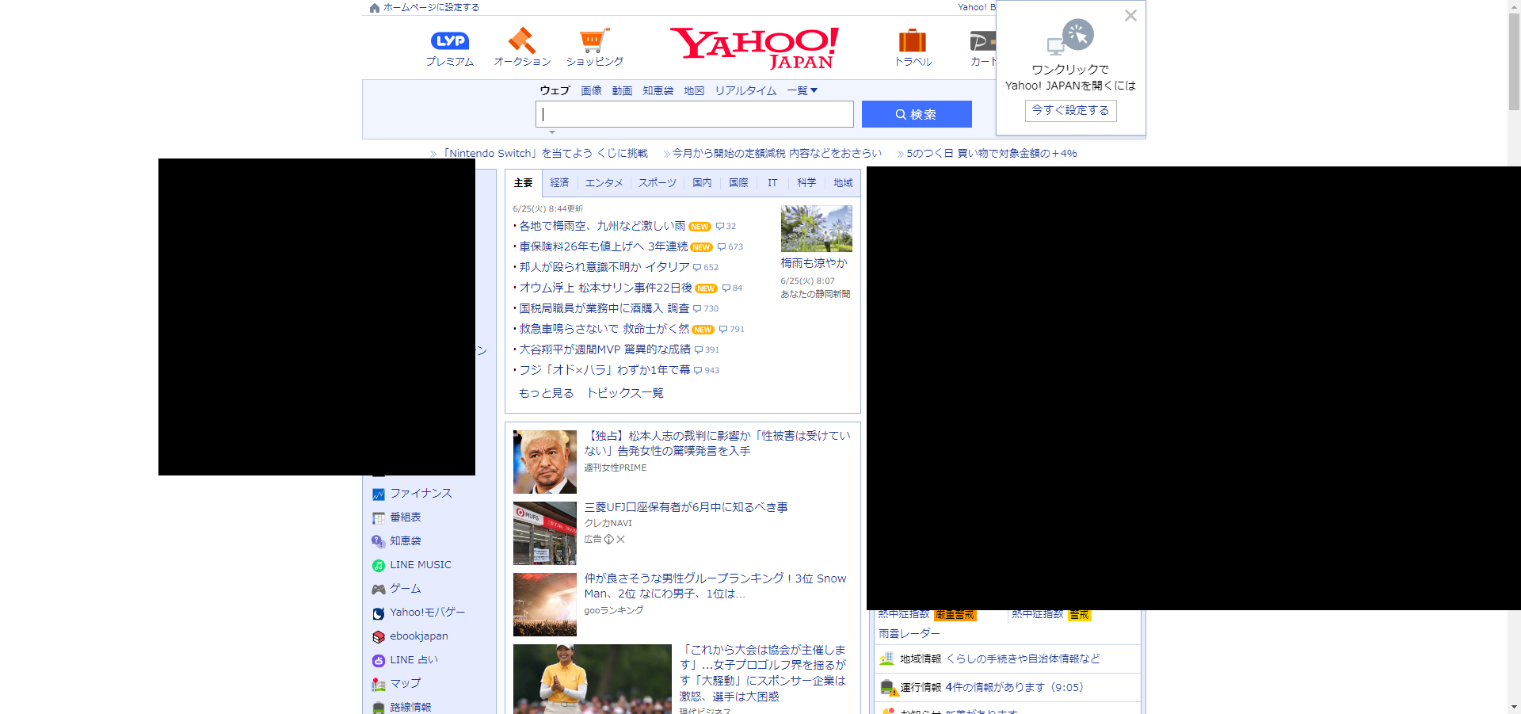The image size is (1521, 714).
Task: Open the Games (ゲーム) controller icon
Action: (x=379, y=589)
